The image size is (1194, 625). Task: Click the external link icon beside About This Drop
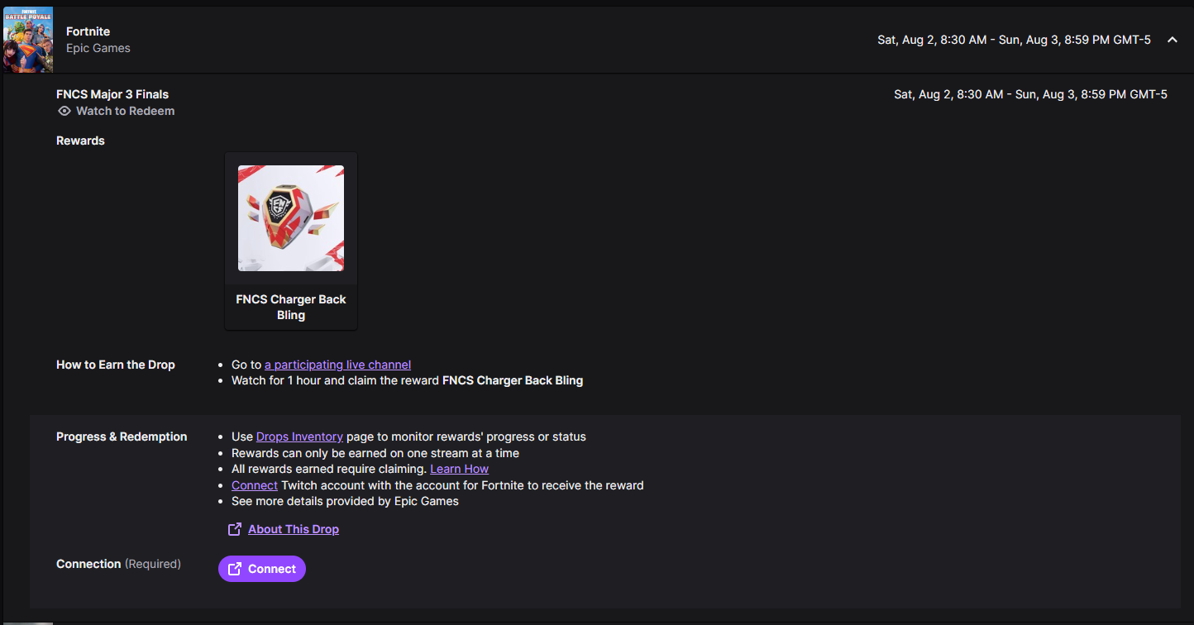235,529
